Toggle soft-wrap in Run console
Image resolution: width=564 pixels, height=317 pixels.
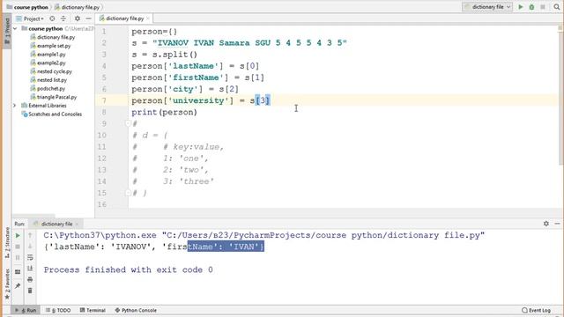(30, 257)
